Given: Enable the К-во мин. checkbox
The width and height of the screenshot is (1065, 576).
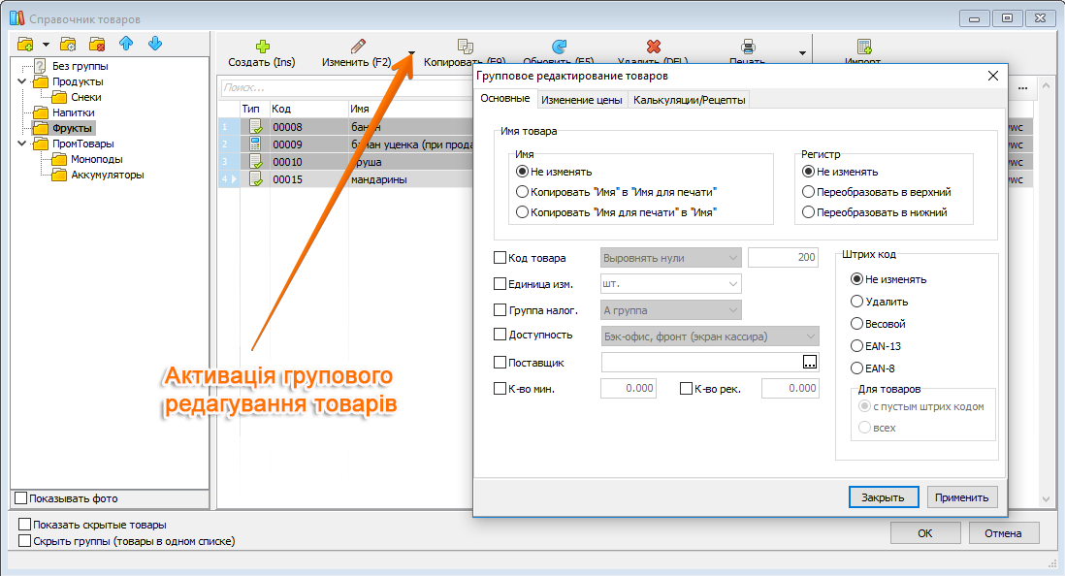Looking at the screenshot, I should (x=500, y=389).
